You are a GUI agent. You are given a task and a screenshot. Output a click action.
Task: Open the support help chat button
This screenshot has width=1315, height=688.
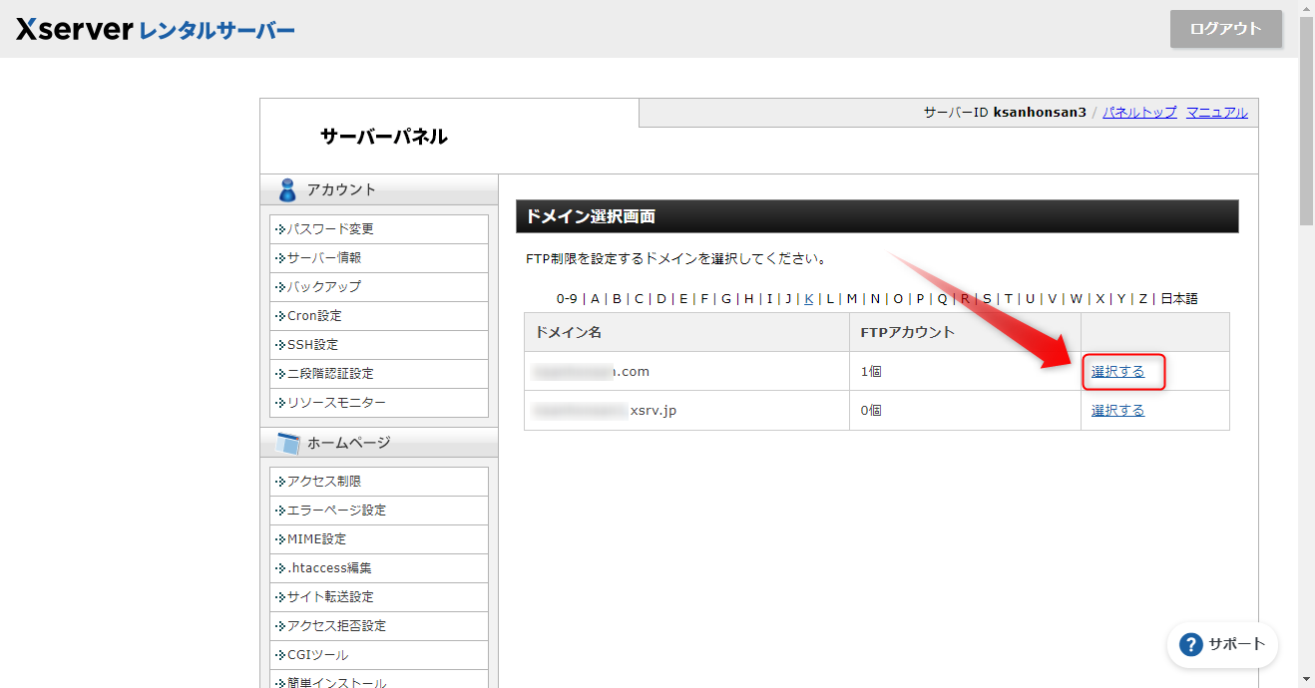tap(1222, 644)
